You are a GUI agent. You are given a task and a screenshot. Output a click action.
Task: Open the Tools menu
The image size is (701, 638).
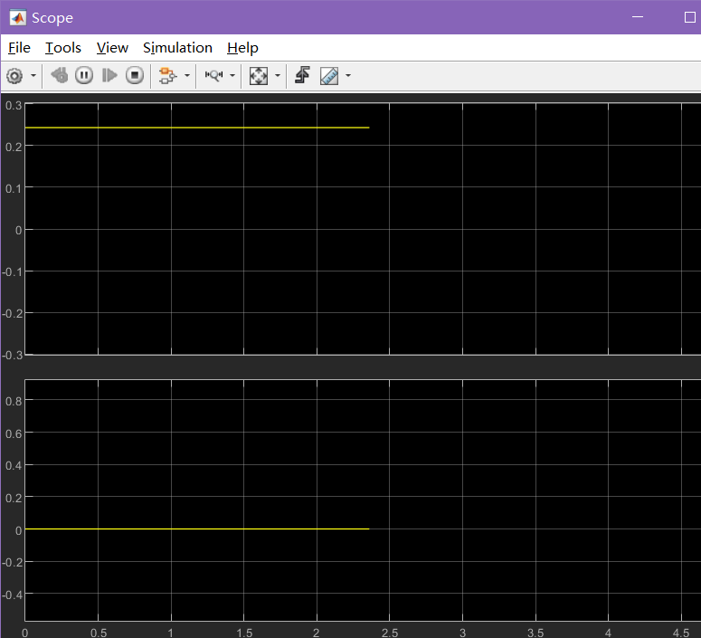pos(63,48)
